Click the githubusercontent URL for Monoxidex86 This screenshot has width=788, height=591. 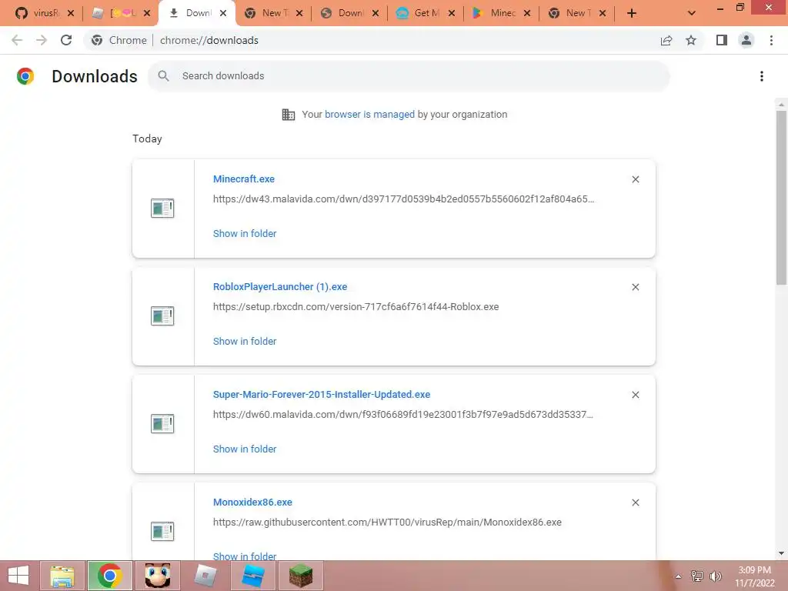(387, 523)
